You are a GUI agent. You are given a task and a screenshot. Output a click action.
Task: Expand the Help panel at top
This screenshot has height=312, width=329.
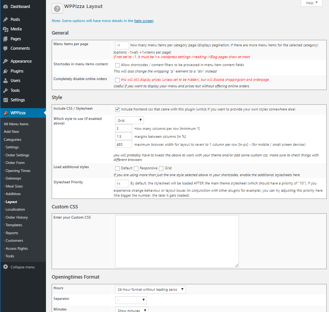312,3
